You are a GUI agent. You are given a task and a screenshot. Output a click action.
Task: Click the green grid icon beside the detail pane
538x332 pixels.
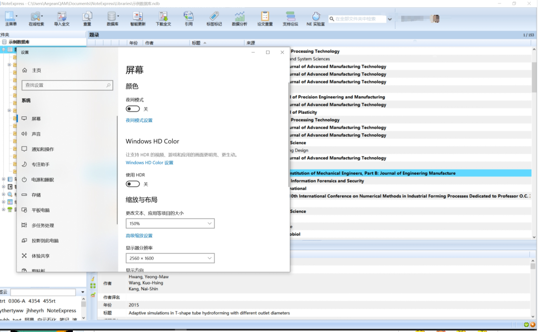tap(93, 286)
